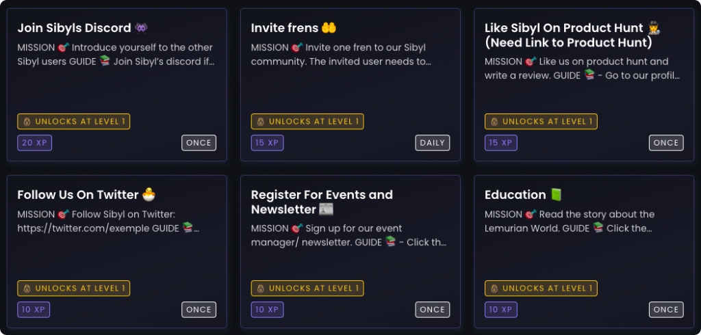Click the lock icon in the Education card's unlock badge
Image resolution: width=701 pixels, height=335 pixels.
click(x=494, y=289)
